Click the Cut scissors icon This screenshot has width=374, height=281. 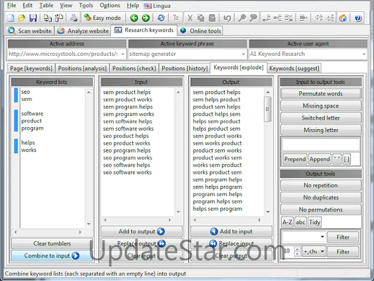[x=190, y=18]
